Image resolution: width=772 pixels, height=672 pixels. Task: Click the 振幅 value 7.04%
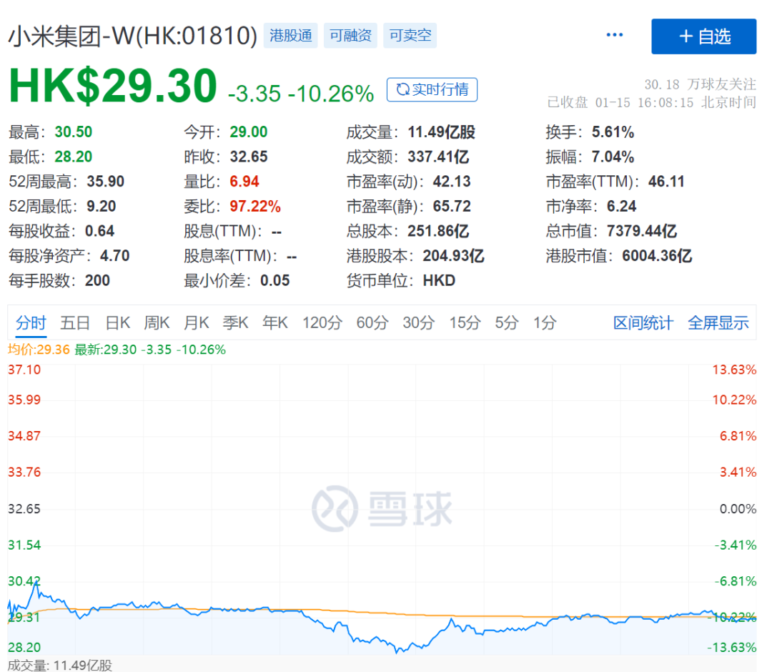(x=613, y=157)
